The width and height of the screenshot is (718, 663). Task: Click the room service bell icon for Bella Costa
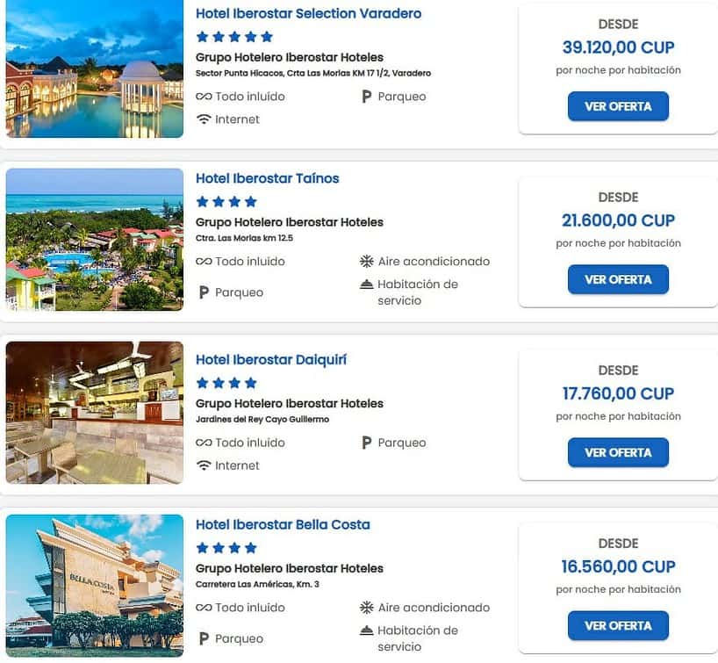click(366, 631)
